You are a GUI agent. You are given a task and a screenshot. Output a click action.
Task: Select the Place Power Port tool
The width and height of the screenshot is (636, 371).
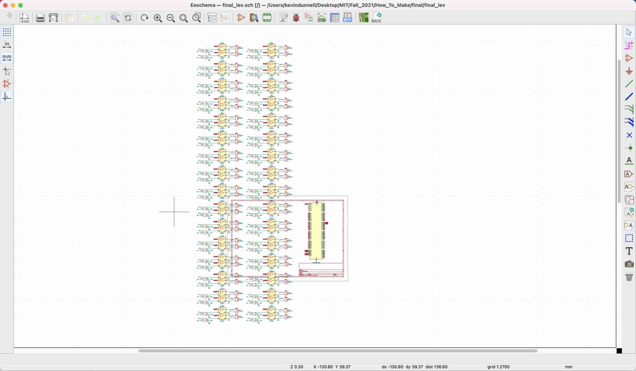[629, 70]
